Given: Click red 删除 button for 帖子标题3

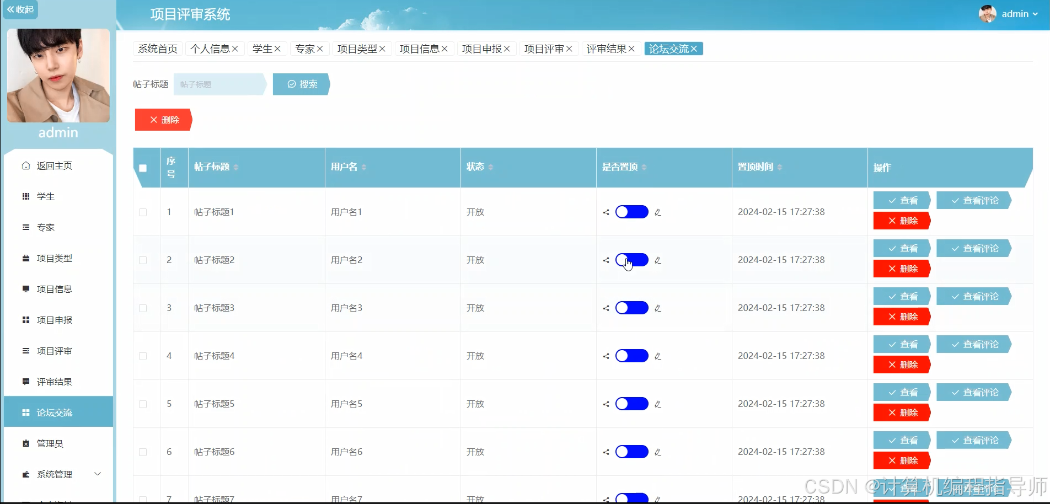Looking at the screenshot, I should (902, 317).
